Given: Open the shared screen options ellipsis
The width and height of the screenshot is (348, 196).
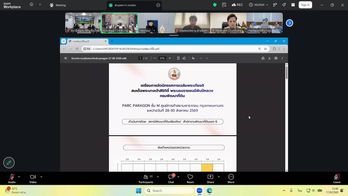Looking at the screenshot, I should [x=158, y=5].
